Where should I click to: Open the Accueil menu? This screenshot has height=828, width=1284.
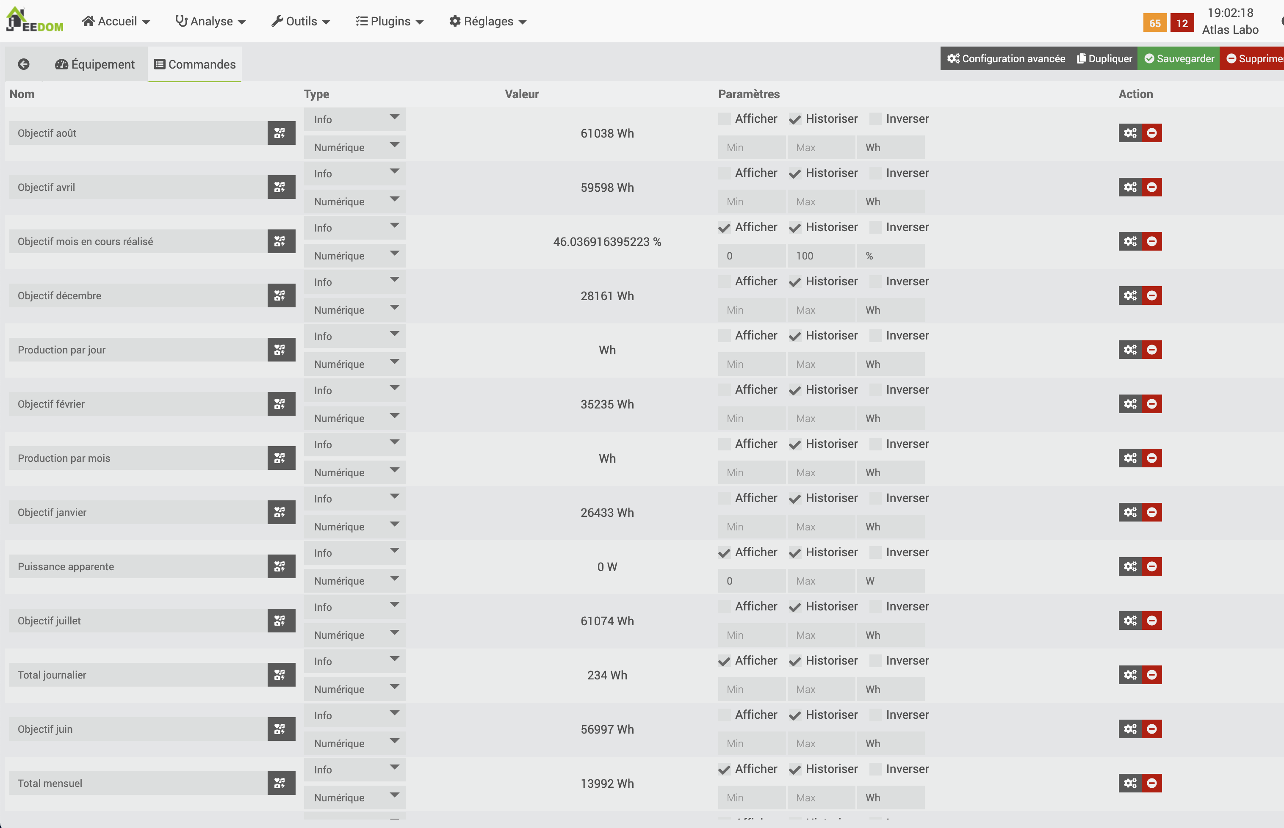(x=116, y=22)
